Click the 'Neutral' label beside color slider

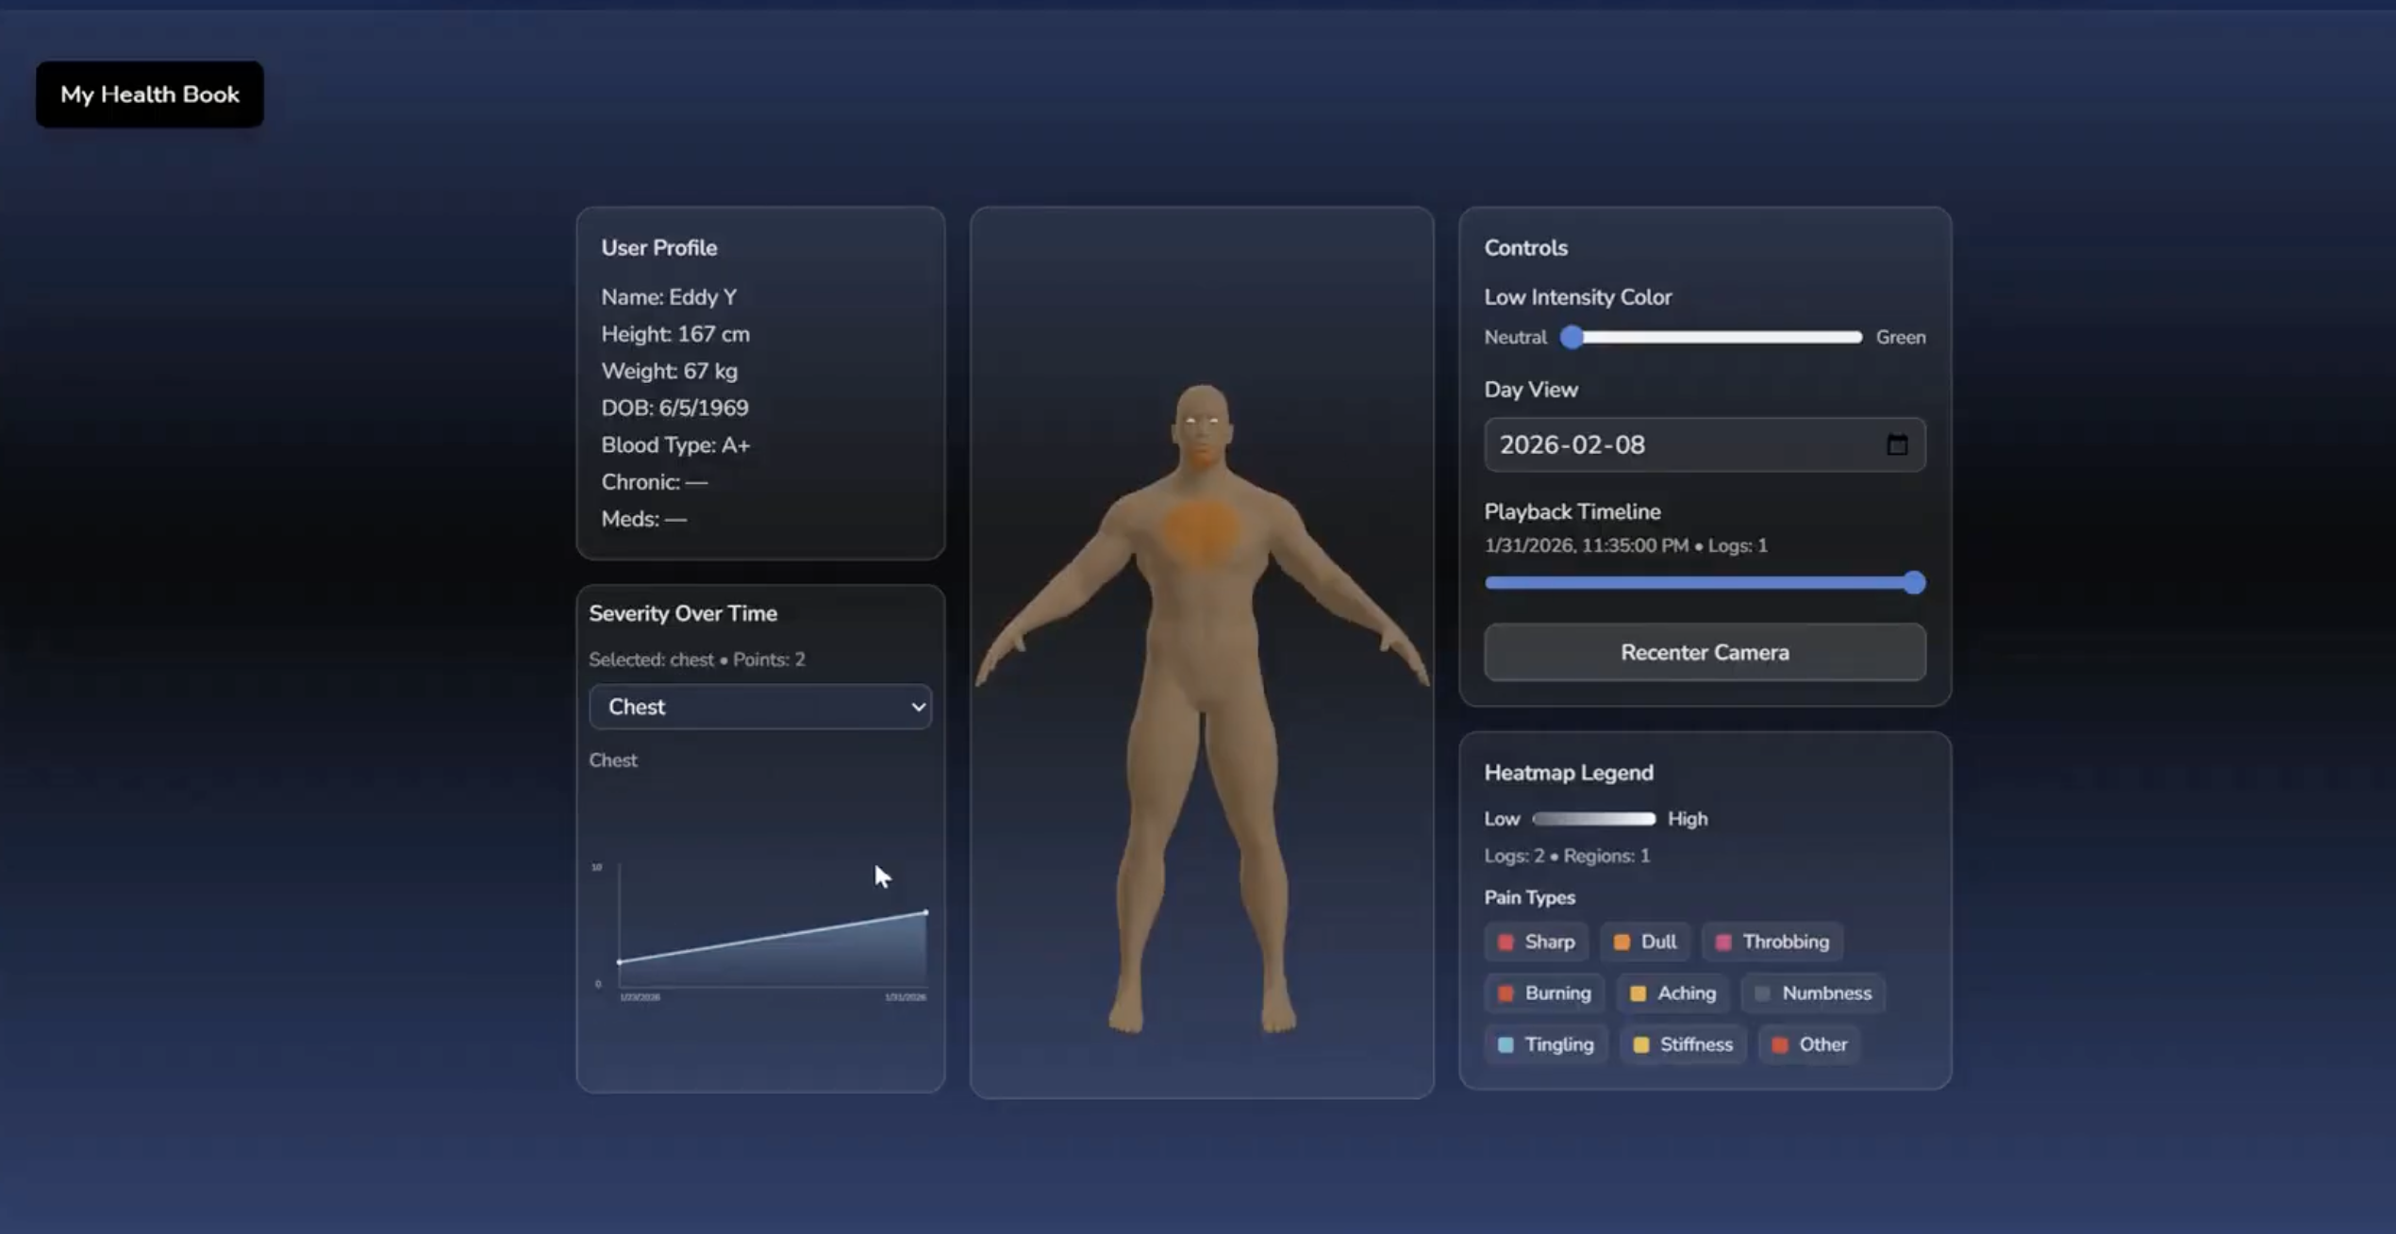click(x=1515, y=337)
